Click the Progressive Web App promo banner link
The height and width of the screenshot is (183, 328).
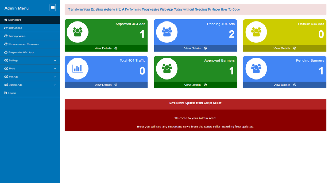point(154,9)
